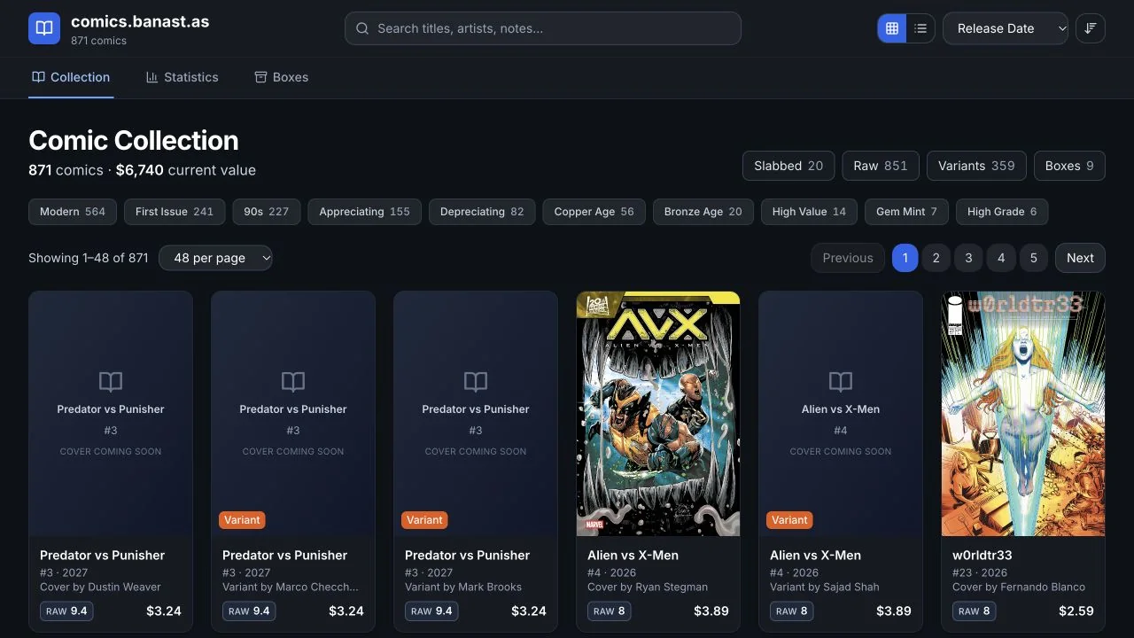Toggle the Raw 851 filter chip
This screenshot has width=1134, height=638.
point(881,166)
